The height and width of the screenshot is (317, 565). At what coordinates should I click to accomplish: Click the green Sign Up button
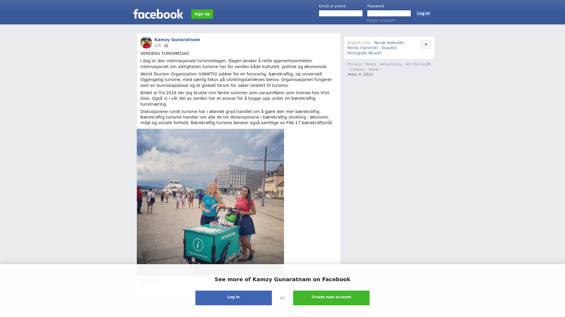(202, 14)
